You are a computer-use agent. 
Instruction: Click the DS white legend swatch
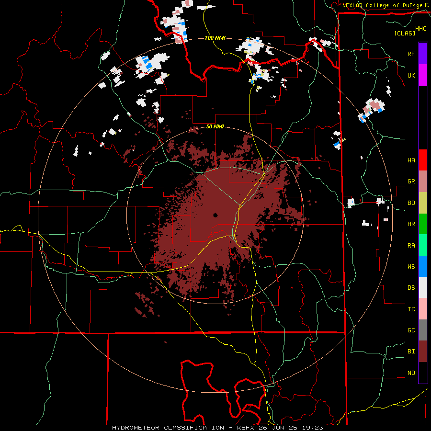pyautogui.click(x=423, y=287)
